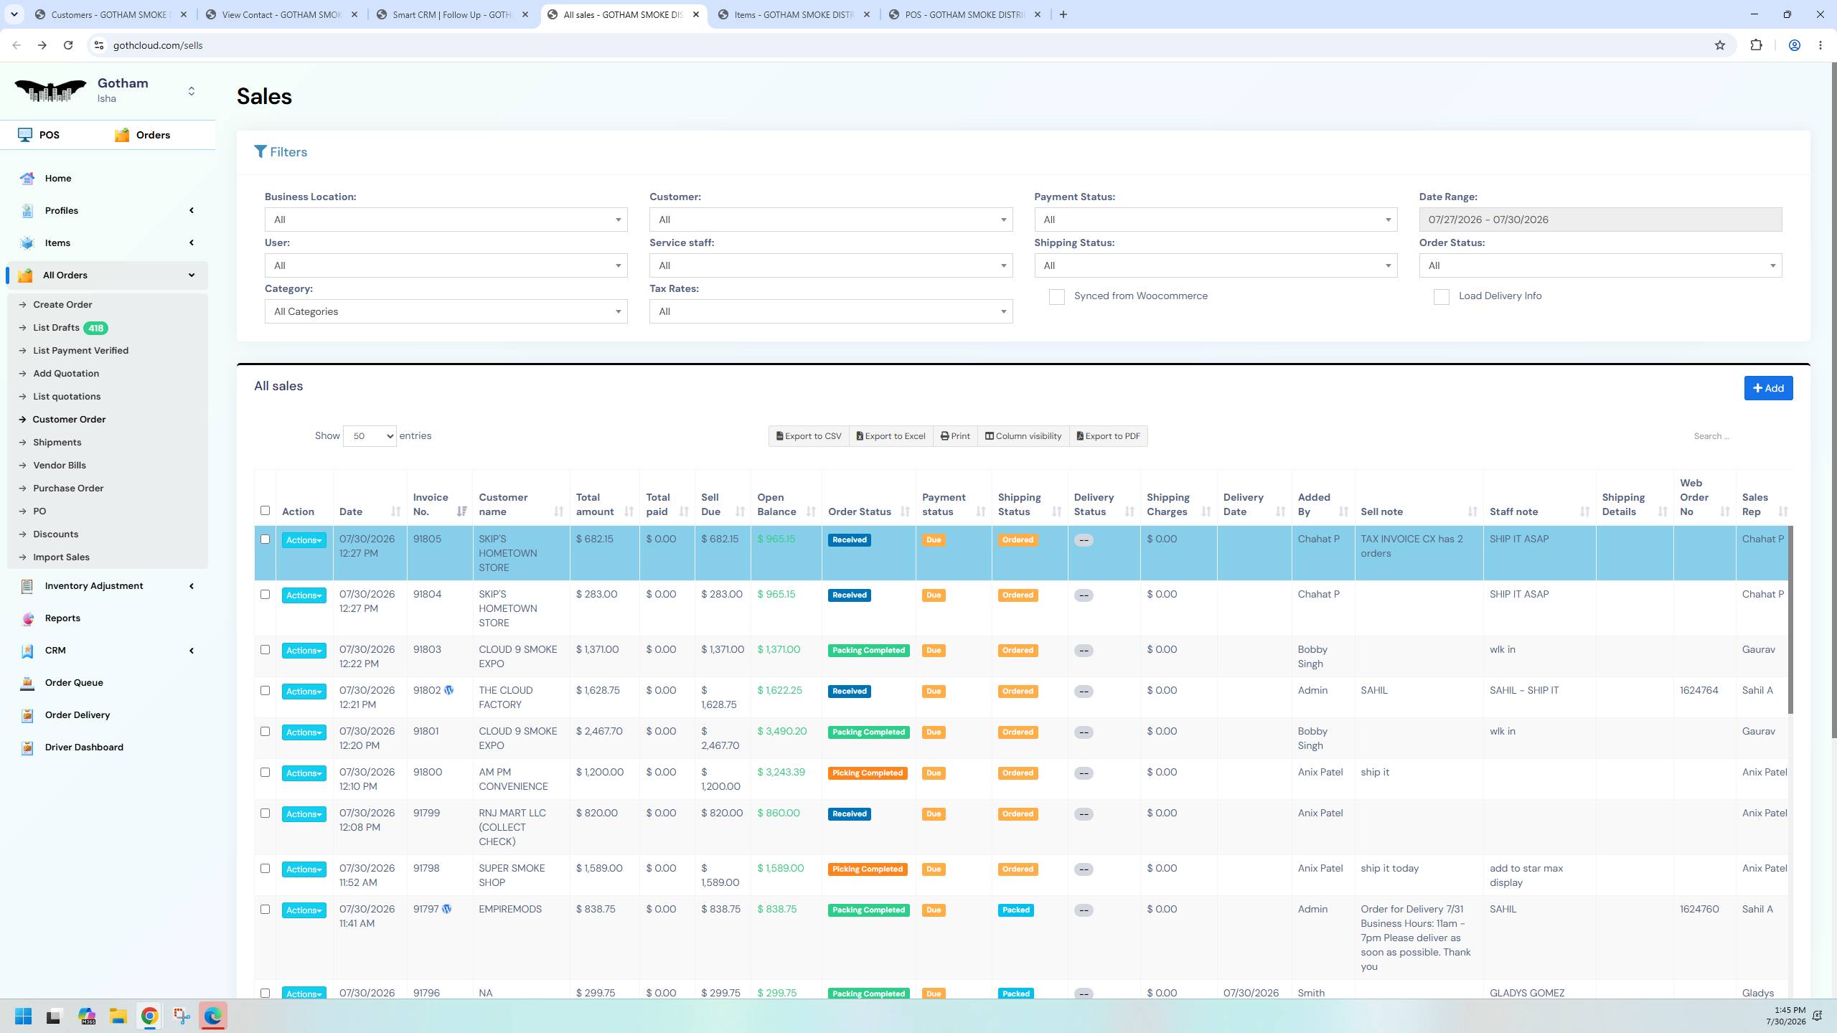Expand Actions menu for invoice 91803
Viewport: 1837px width, 1033px height.
coord(304,651)
